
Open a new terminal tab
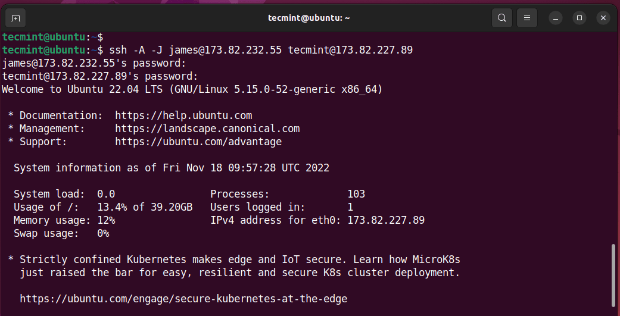coord(16,18)
